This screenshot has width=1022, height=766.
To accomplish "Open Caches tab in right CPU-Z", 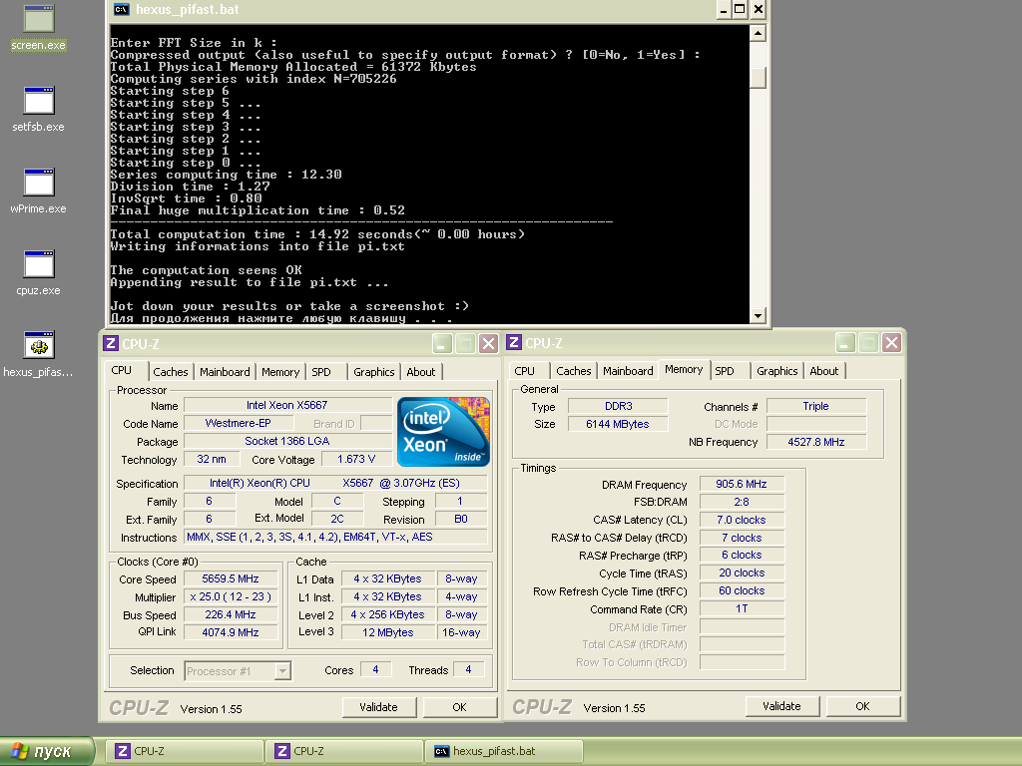I will click(x=574, y=371).
